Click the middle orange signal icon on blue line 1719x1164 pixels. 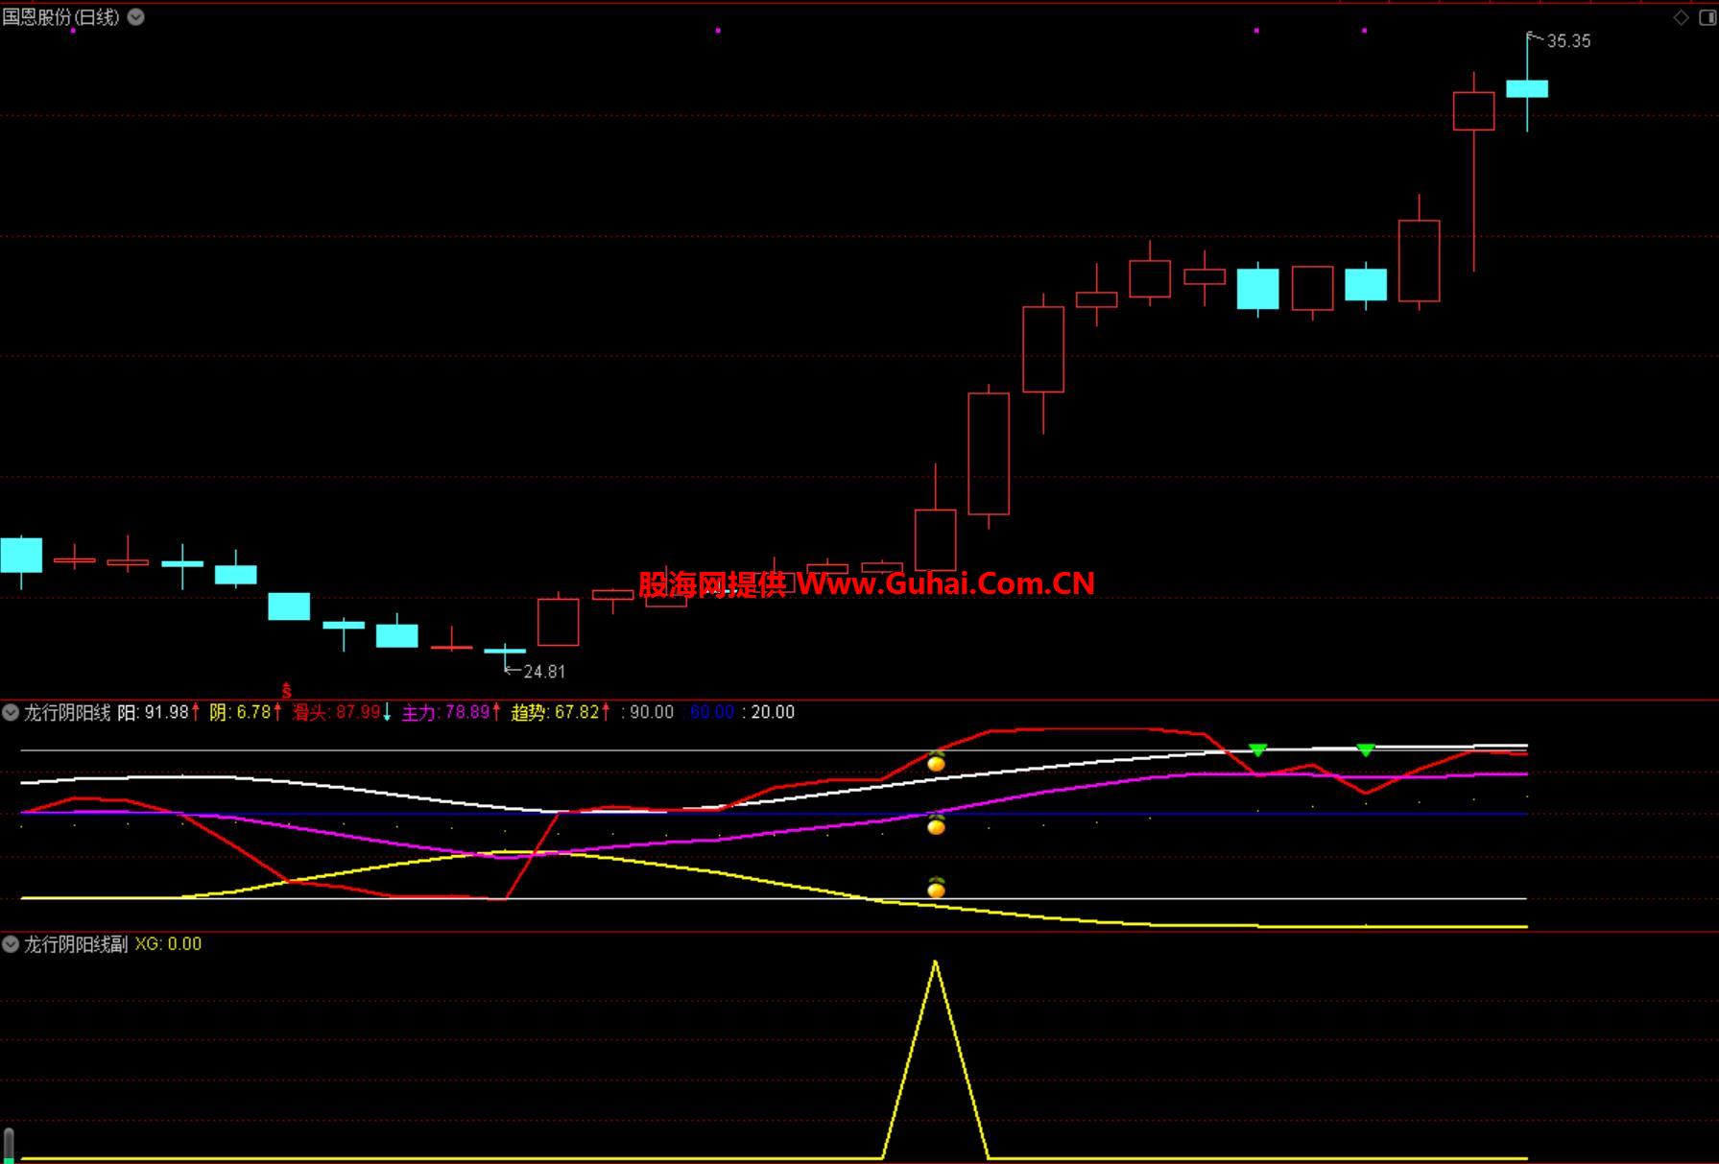pos(936,824)
